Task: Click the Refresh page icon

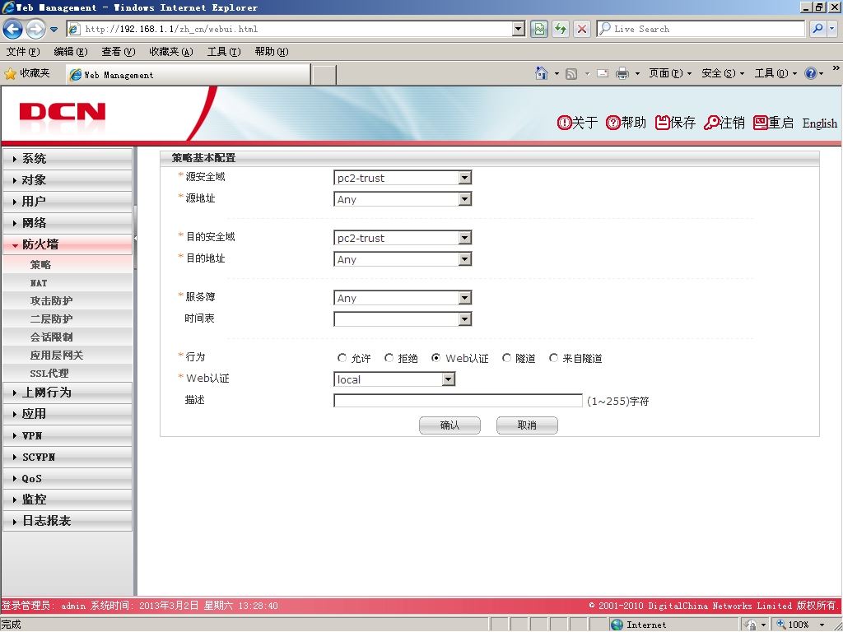Action: [x=560, y=29]
